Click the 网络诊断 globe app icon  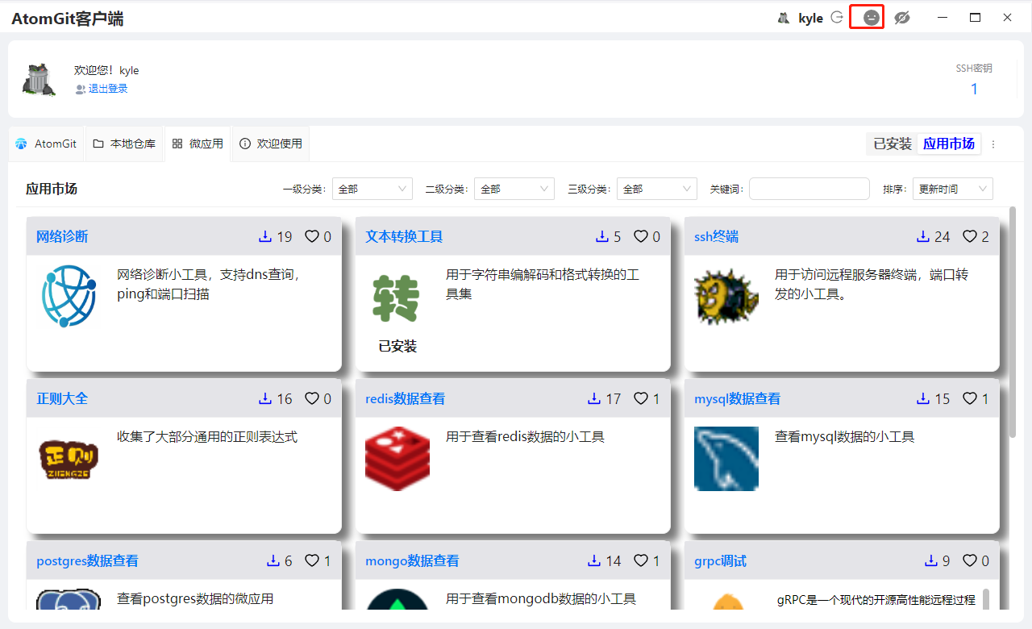point(69,298)
